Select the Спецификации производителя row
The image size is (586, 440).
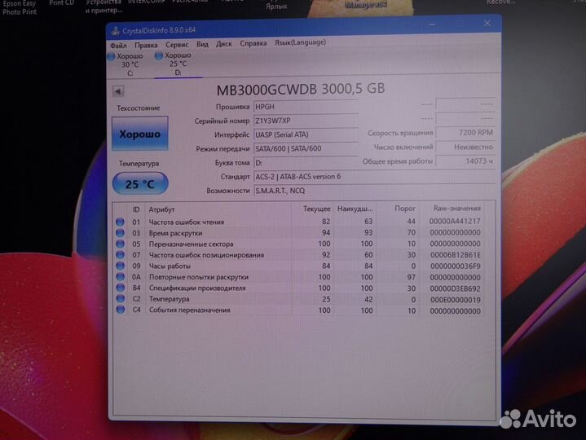point(298,288)
